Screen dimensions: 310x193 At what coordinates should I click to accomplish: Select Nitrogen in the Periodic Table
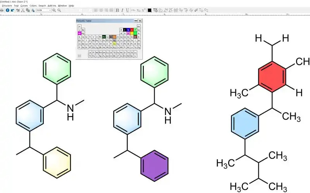(128, 30)
